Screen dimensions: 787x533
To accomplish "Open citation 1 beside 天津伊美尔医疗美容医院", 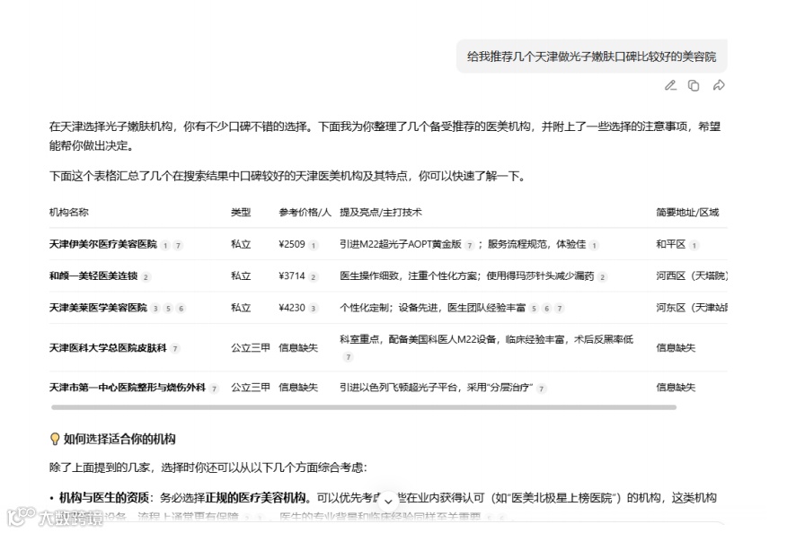I will click(x=165, y=246).
